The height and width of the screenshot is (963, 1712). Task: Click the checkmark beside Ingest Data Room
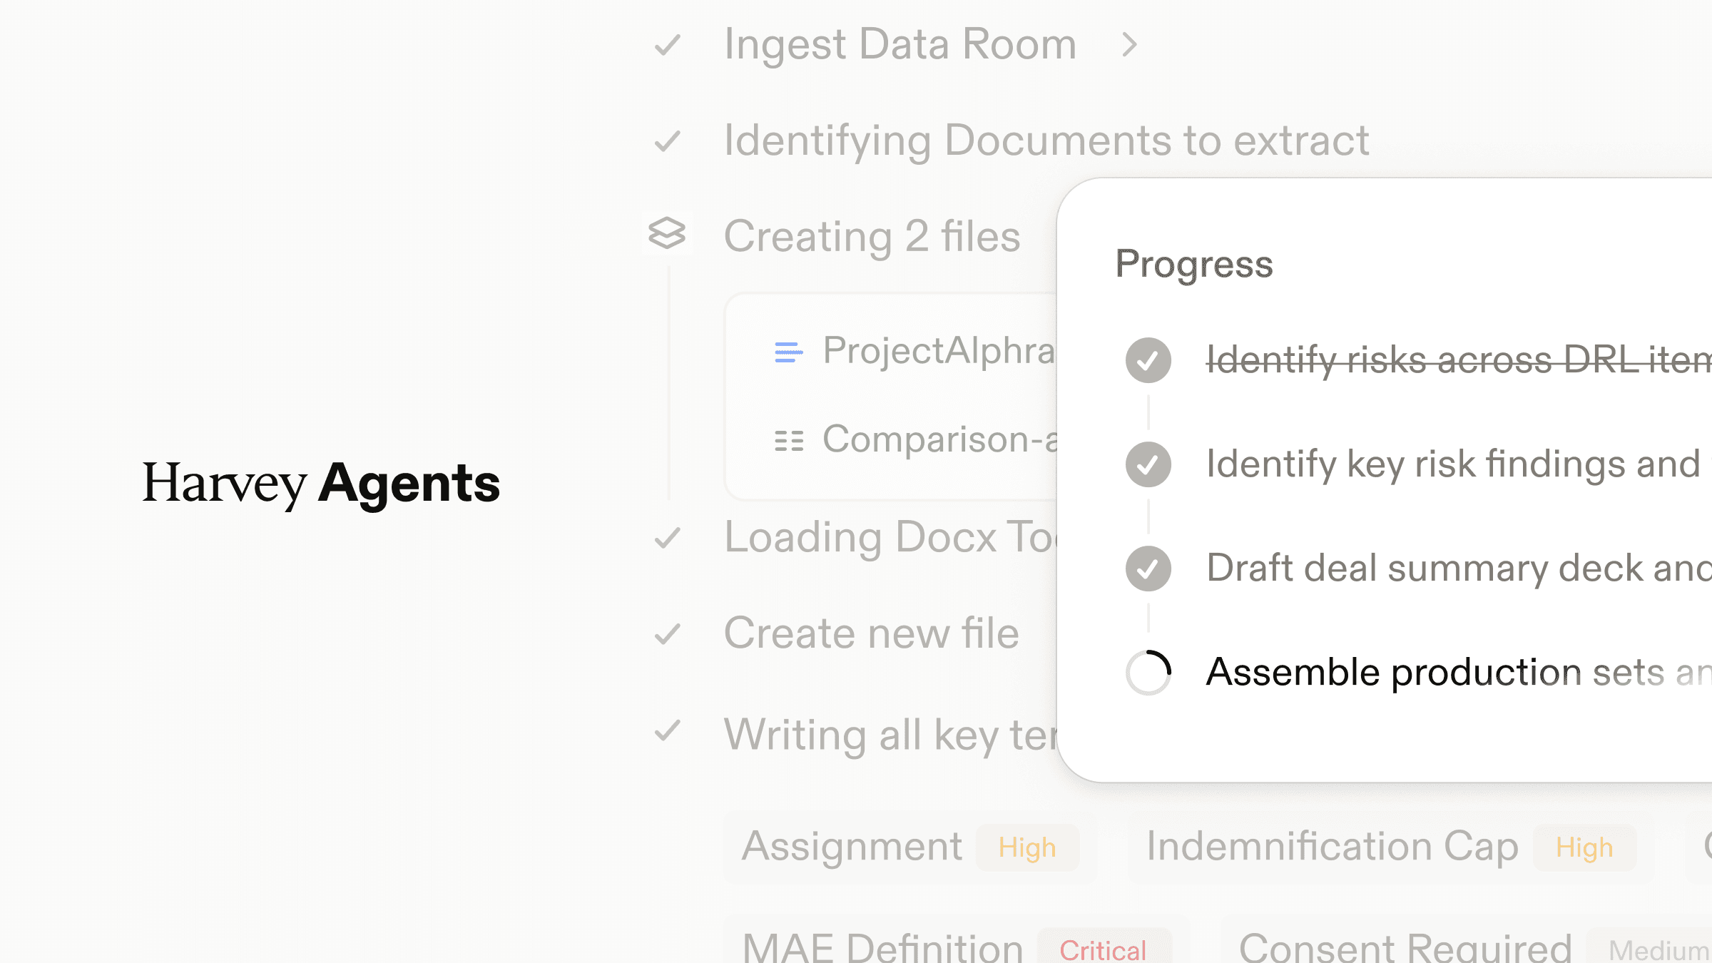click(668, 46)
